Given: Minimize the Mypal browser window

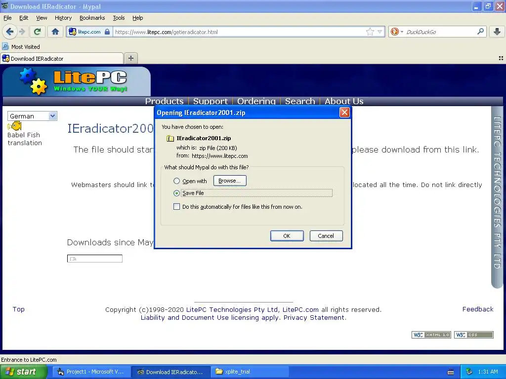Looking at the screenshot, I should click(476, 6).
